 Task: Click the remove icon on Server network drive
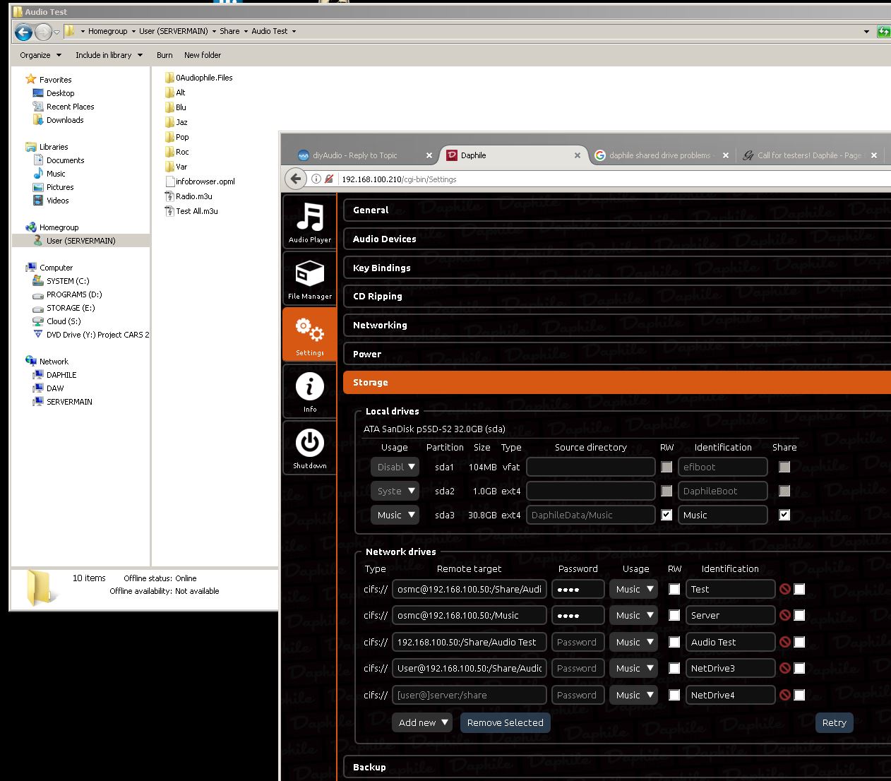click(785, 615)
